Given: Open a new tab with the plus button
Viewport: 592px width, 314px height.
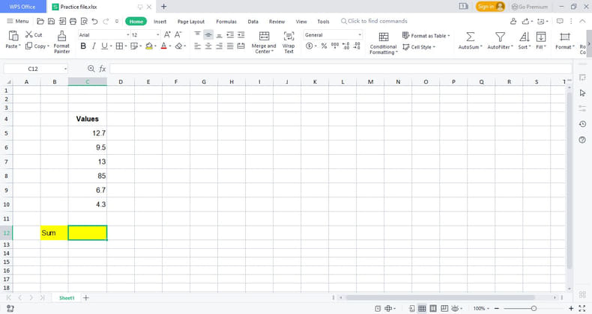Looking at the screenshot, I should point(164,7).
